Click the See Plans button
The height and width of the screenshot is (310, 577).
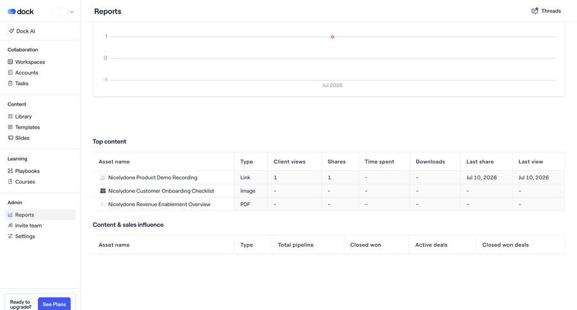coord(54,304)
